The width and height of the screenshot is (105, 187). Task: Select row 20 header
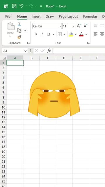click(3, 157)
